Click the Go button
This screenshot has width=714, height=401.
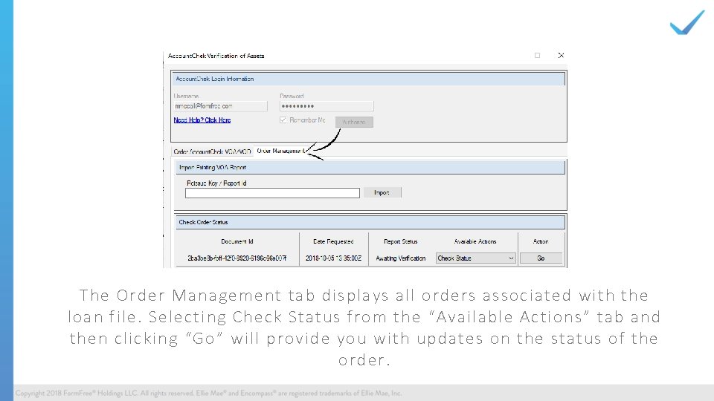541,258
